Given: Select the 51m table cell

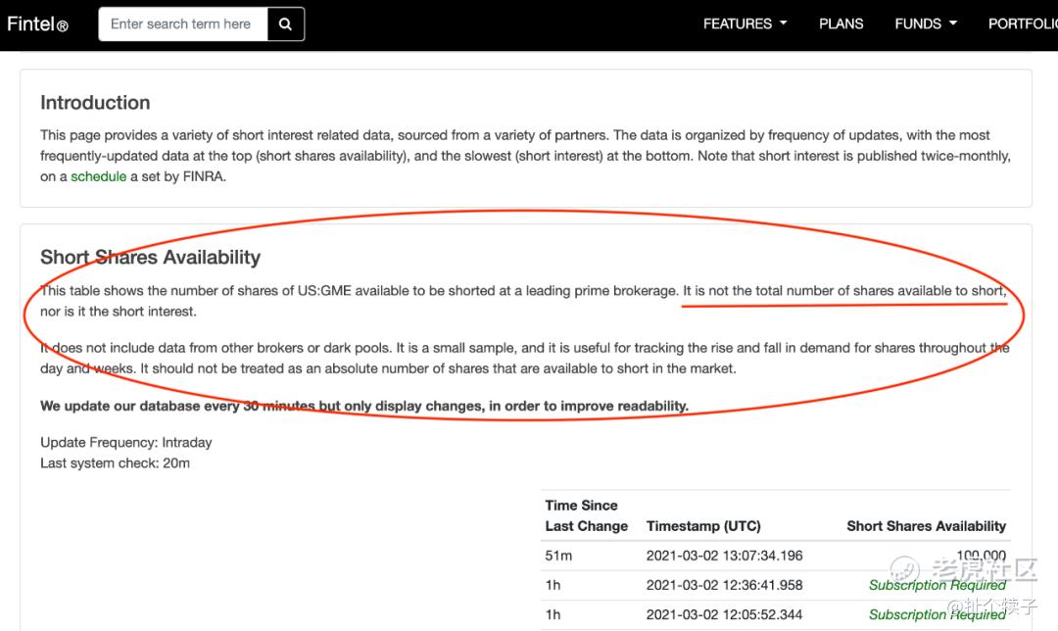Looking at the screenshot, I should 558,556.
